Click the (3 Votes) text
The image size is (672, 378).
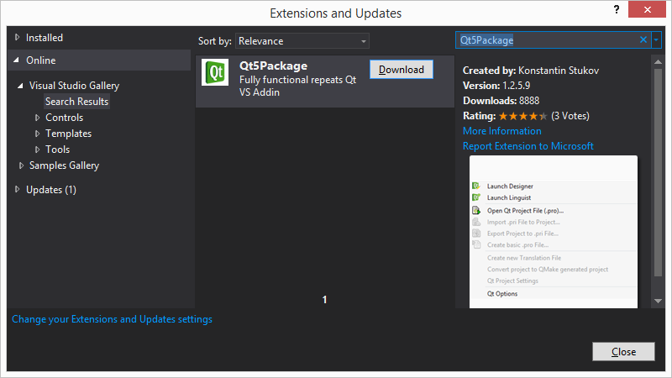click(570, 116)
